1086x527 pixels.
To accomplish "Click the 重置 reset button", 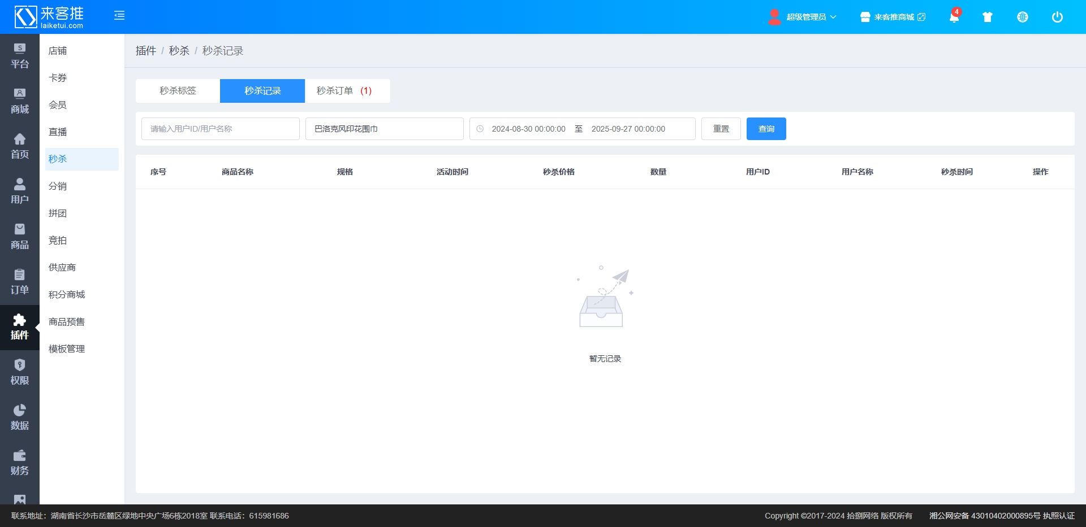I will coord(721,129).
